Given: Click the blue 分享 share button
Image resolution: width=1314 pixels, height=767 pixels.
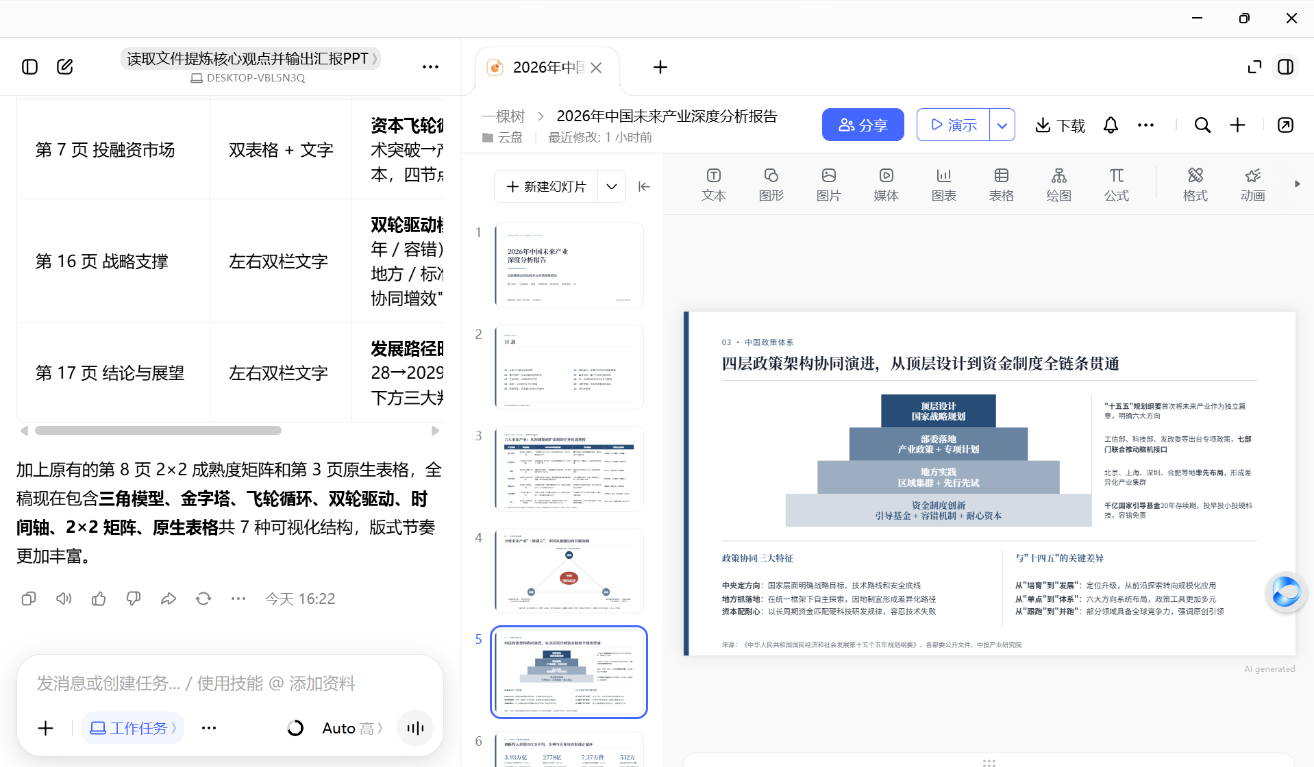Looking at the screenshot, I should pos(863,125).
